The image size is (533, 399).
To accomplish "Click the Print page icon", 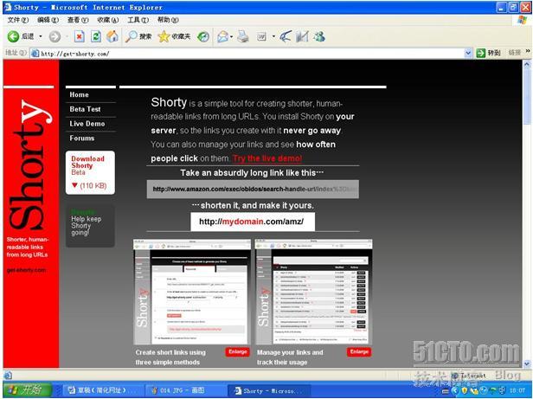I will [x=242, y=36].
